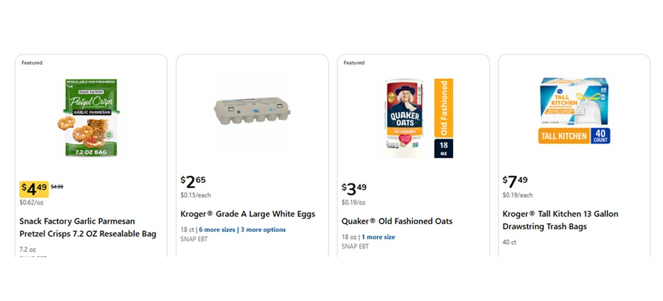This screenshot has height=301, width=663.
Task: Click SNAP EBT label under Quaker Oats
Action: coord(355,246)
